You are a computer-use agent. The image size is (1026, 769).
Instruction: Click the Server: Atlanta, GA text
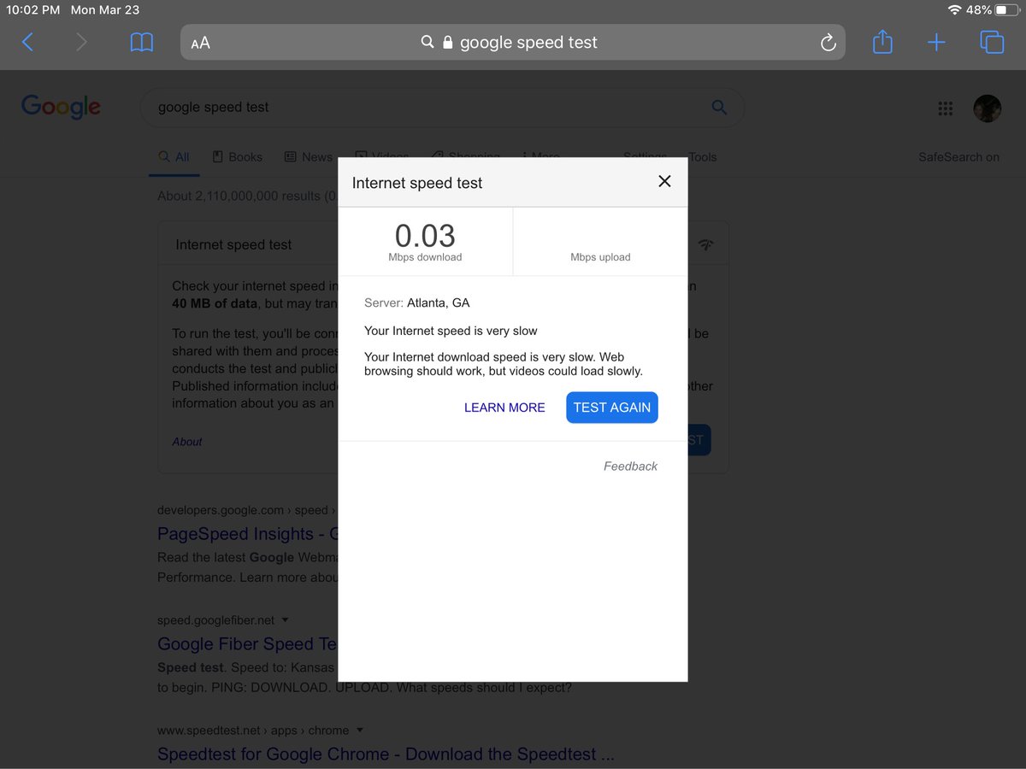click(x=417, y=302)
